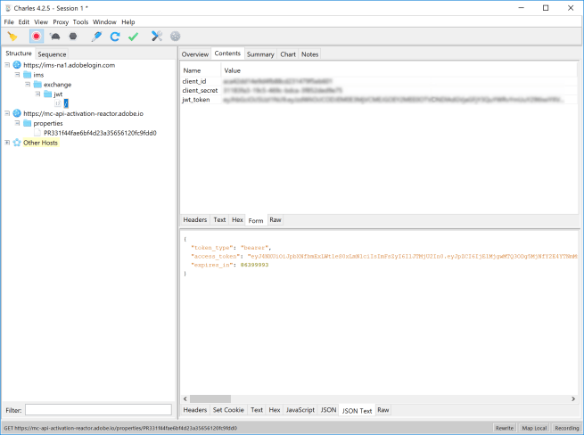Image resolution: width=584 pixels, height=435 pixels.
Task: Click the green checkmark Validate icon
Action: (x=133, y=37)
